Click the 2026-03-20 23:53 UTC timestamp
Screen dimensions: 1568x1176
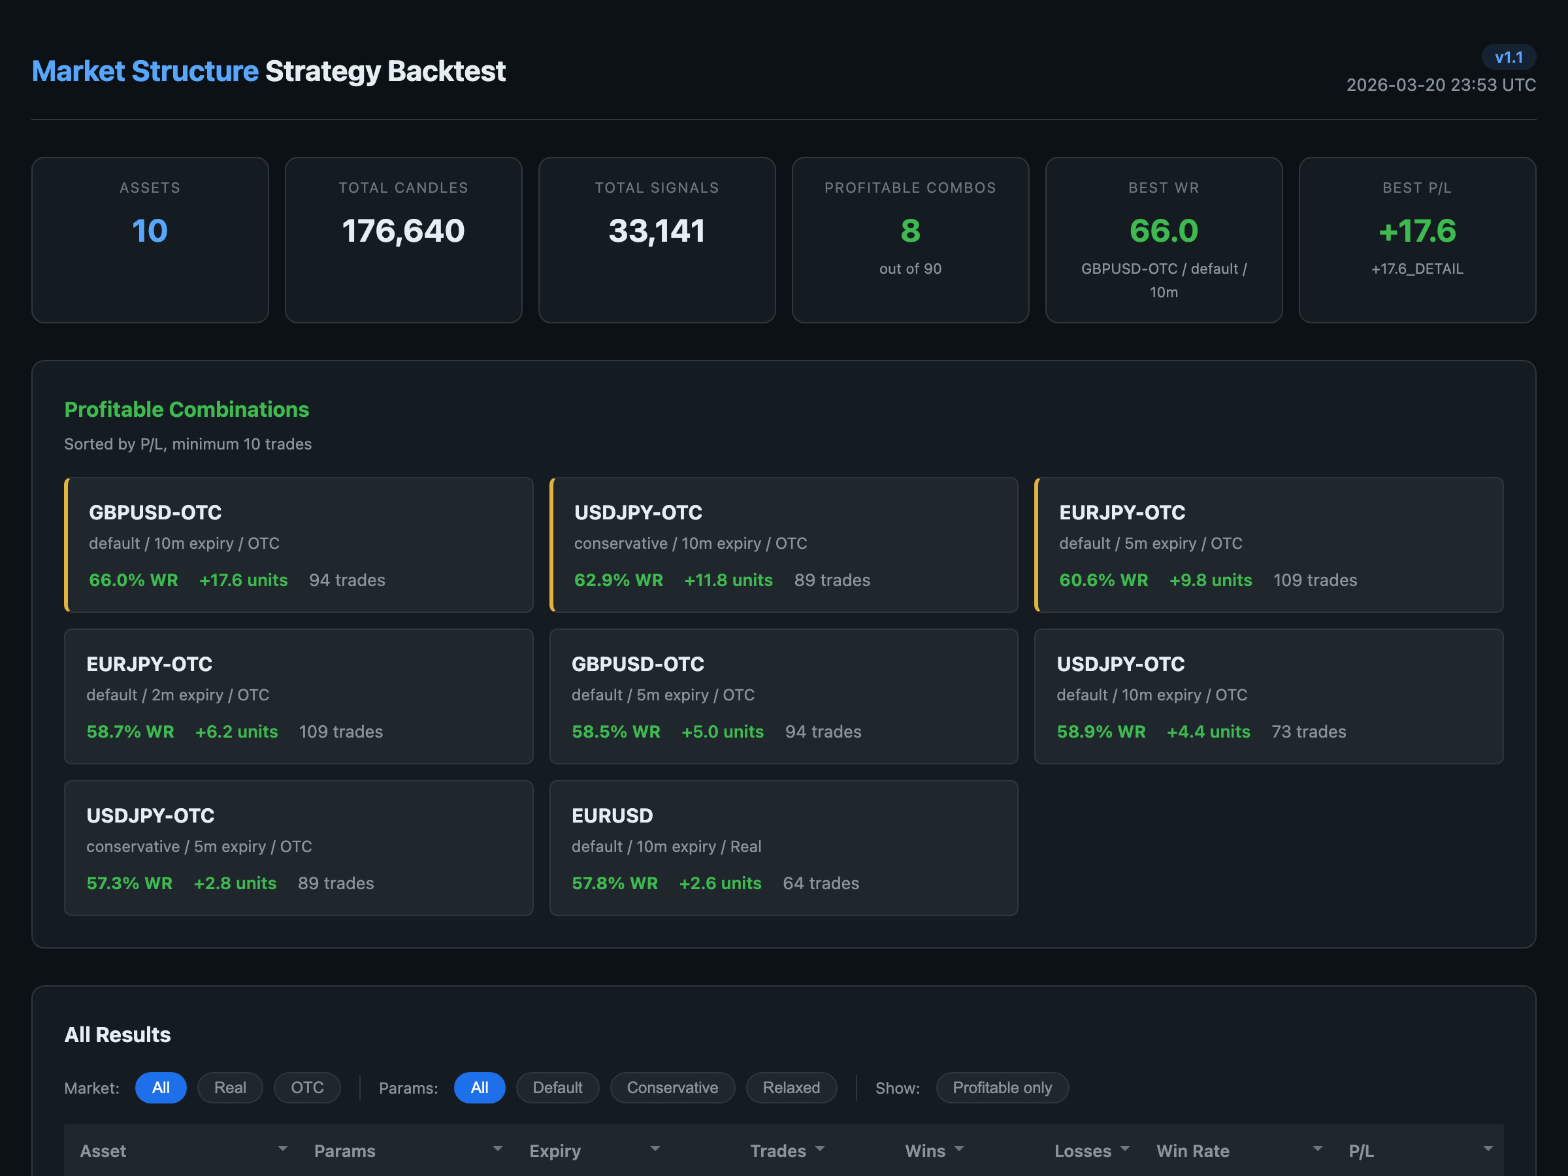point(1441,85)
